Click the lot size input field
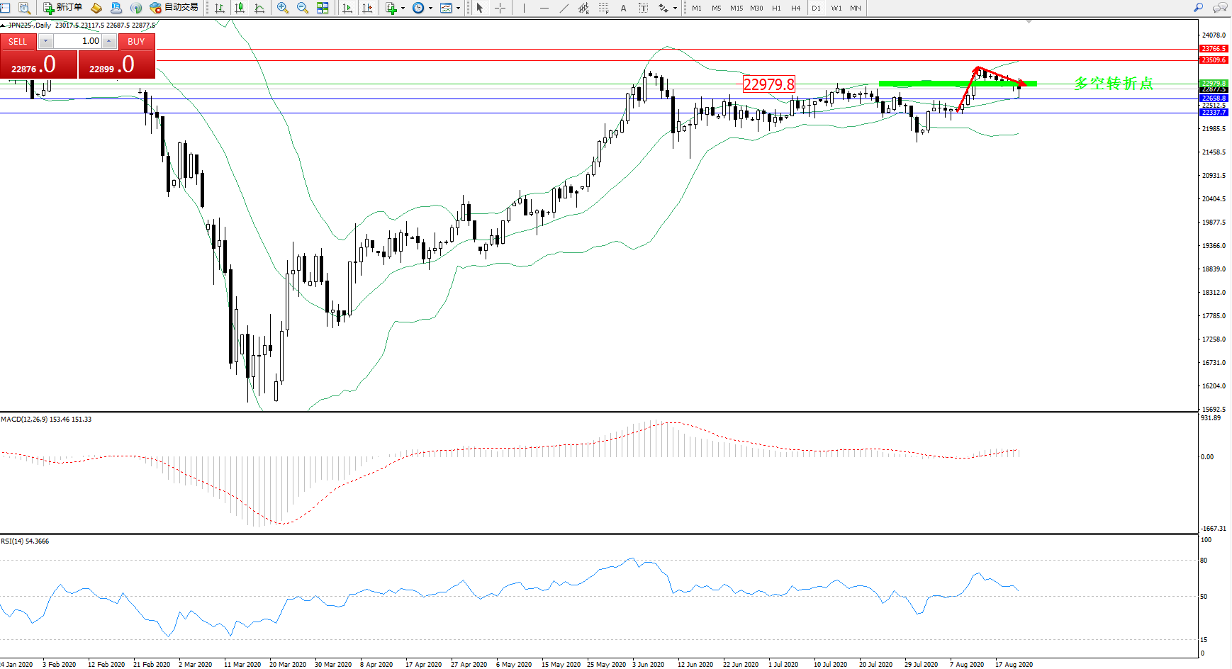 (x=78, y=41)
